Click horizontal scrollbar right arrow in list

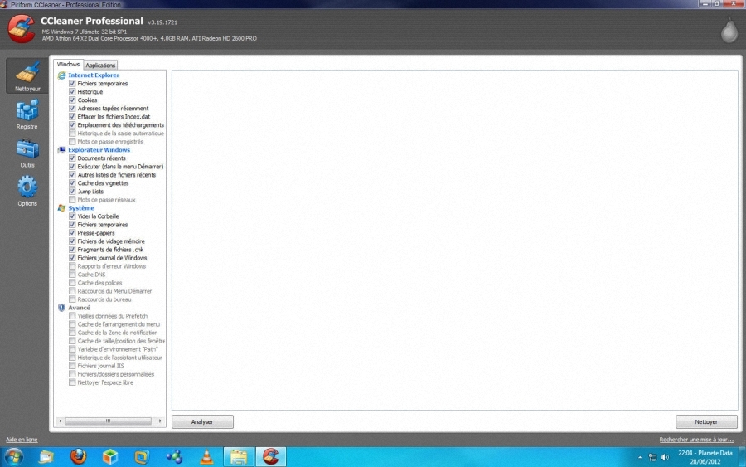(x=160, y=421)
